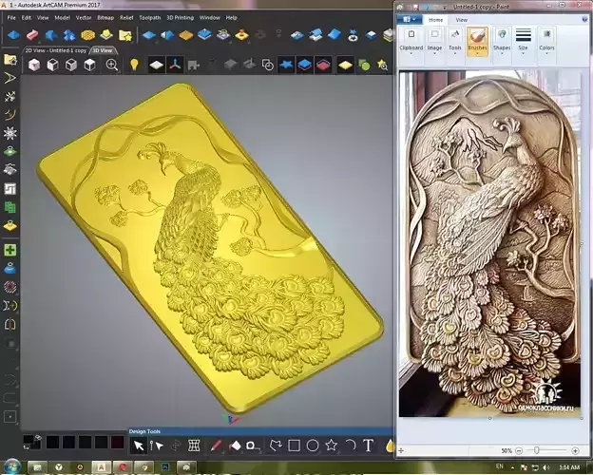The width and height of the screenshot is (593, 475).
Task: Select the Create Rectangle tool
Action: coord(294,446)
